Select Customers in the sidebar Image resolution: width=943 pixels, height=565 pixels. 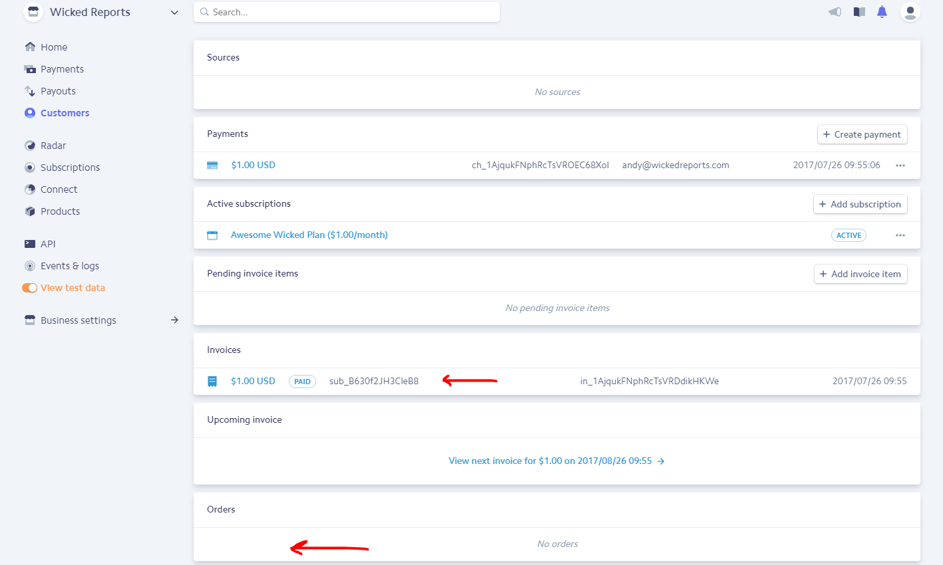pyautogui.click(x=65, y=113)
